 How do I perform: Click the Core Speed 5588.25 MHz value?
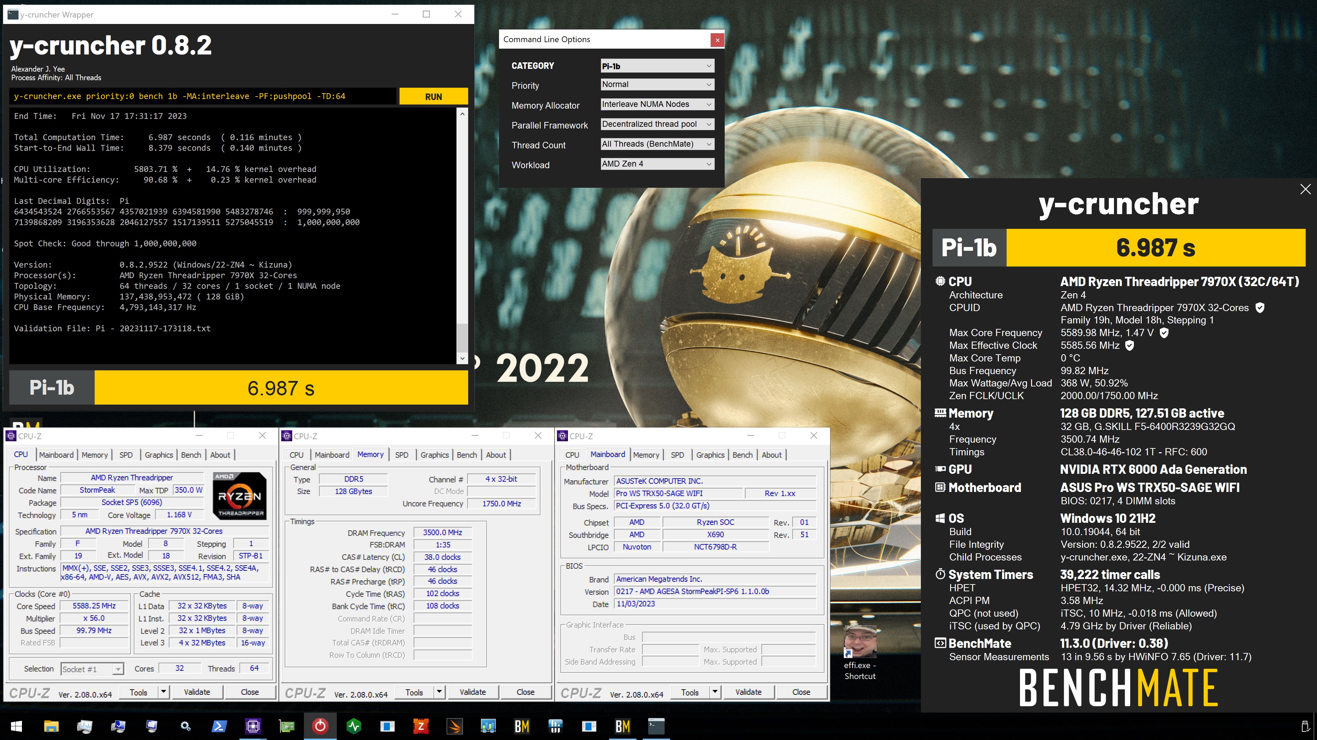tap(94, 606)
